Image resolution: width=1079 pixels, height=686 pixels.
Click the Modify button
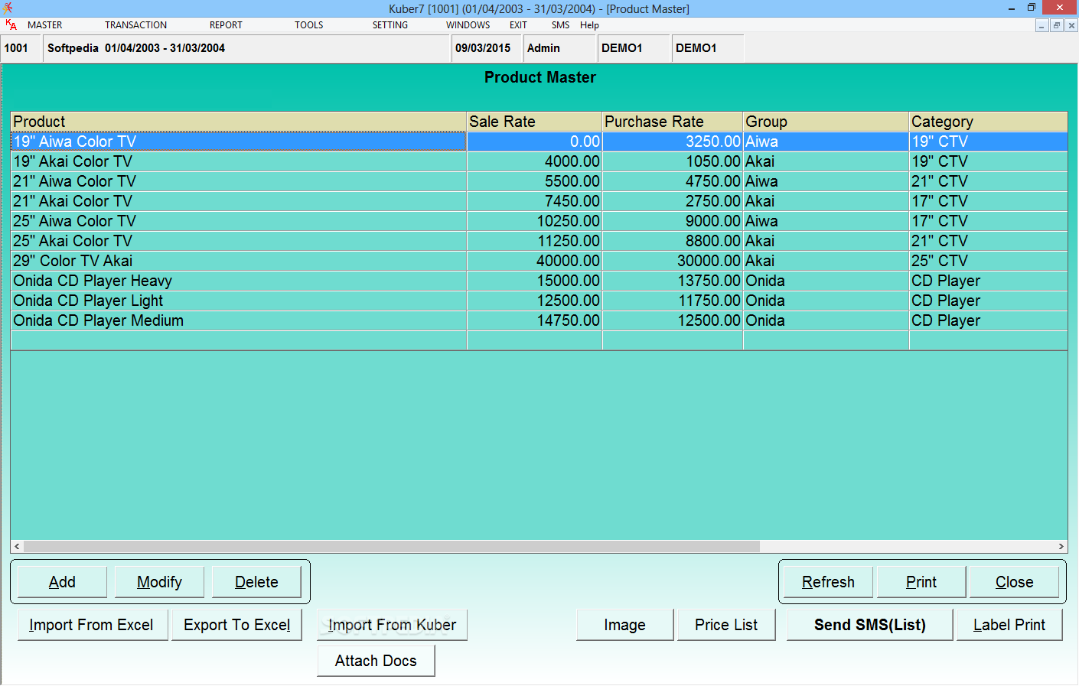coord(159,582)
